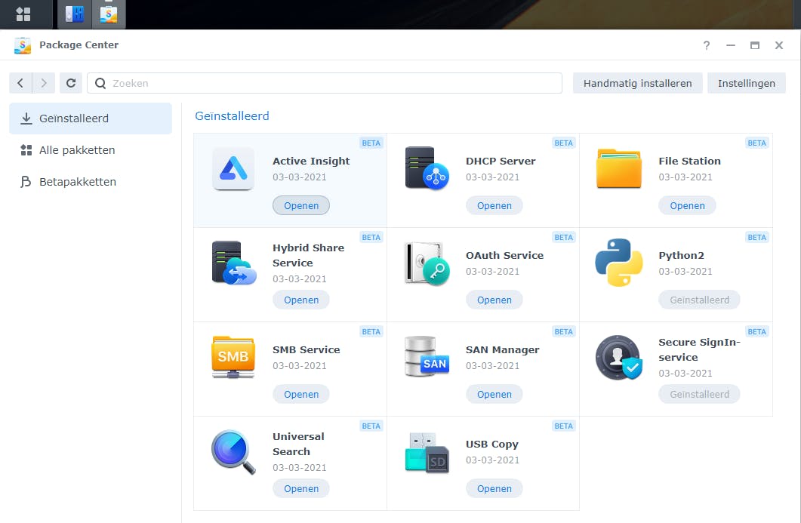The width and height of the screenshot is (801, 523).
Task: Open SAN Manager with Openen button
Action: click(x=494, y=394)
